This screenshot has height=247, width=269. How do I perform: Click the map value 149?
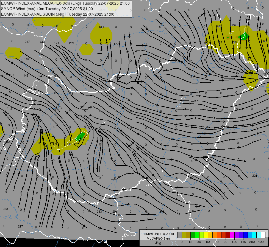point(26,75)
